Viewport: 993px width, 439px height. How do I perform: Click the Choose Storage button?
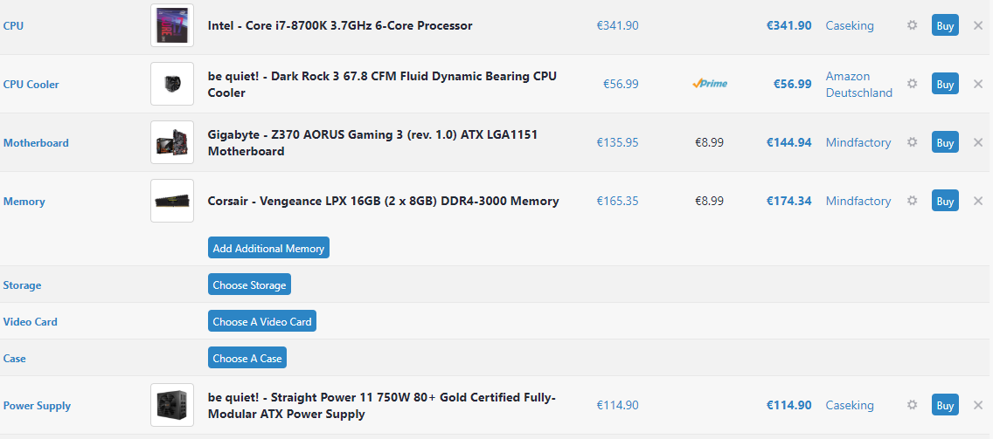pos(249,285)
